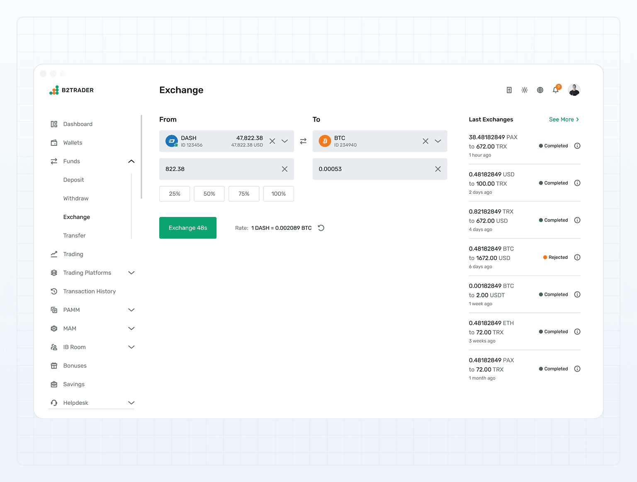
Task: Click the PAMM icon in sidebar
Action: 54,310
